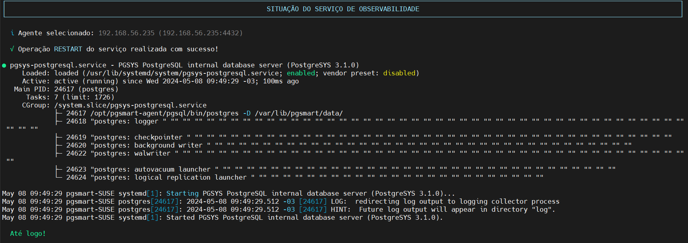Click the yellow word disabled in vendor preset
The image size is (688, 243).
(x=399, y=73)
